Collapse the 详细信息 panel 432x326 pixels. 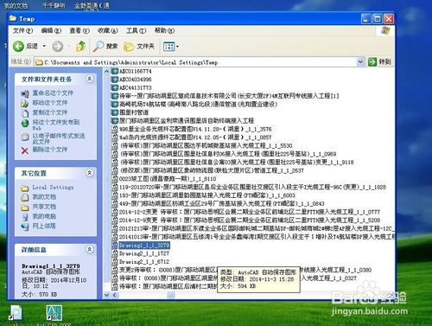(90, 249)
